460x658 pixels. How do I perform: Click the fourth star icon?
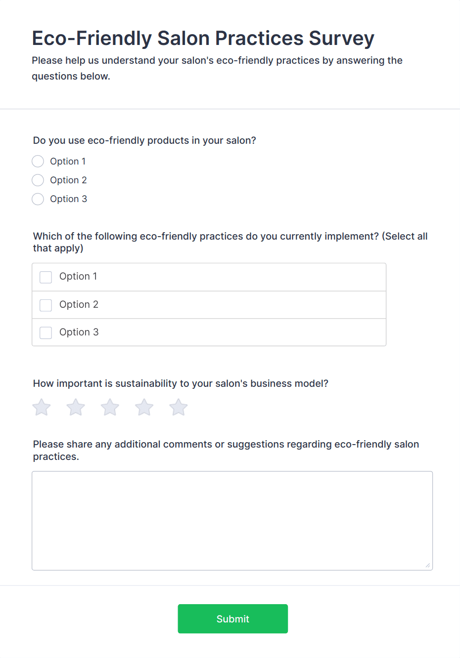[143, 407]
